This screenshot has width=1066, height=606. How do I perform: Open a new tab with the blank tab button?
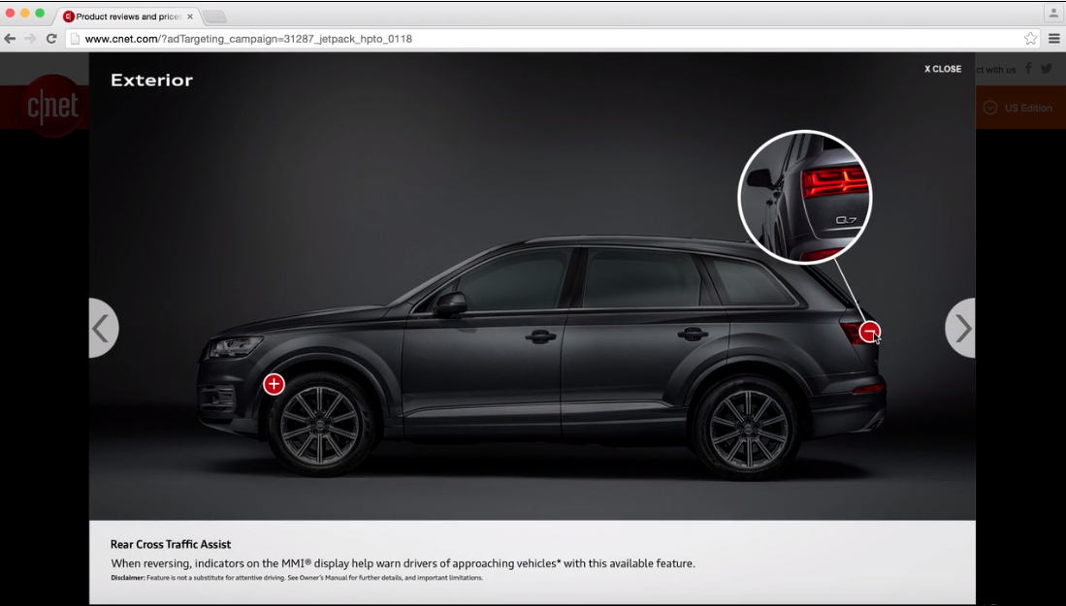point(214,17)
